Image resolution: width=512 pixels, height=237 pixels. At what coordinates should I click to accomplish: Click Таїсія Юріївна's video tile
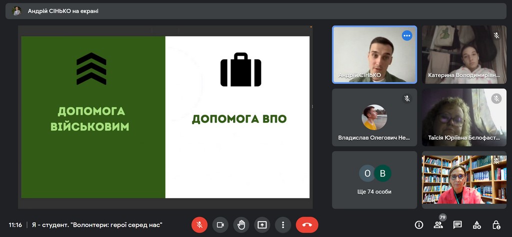tap(464, 117)
